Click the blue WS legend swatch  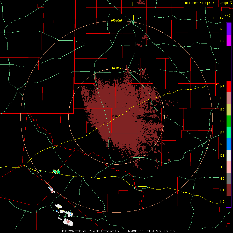coord(229,144)
